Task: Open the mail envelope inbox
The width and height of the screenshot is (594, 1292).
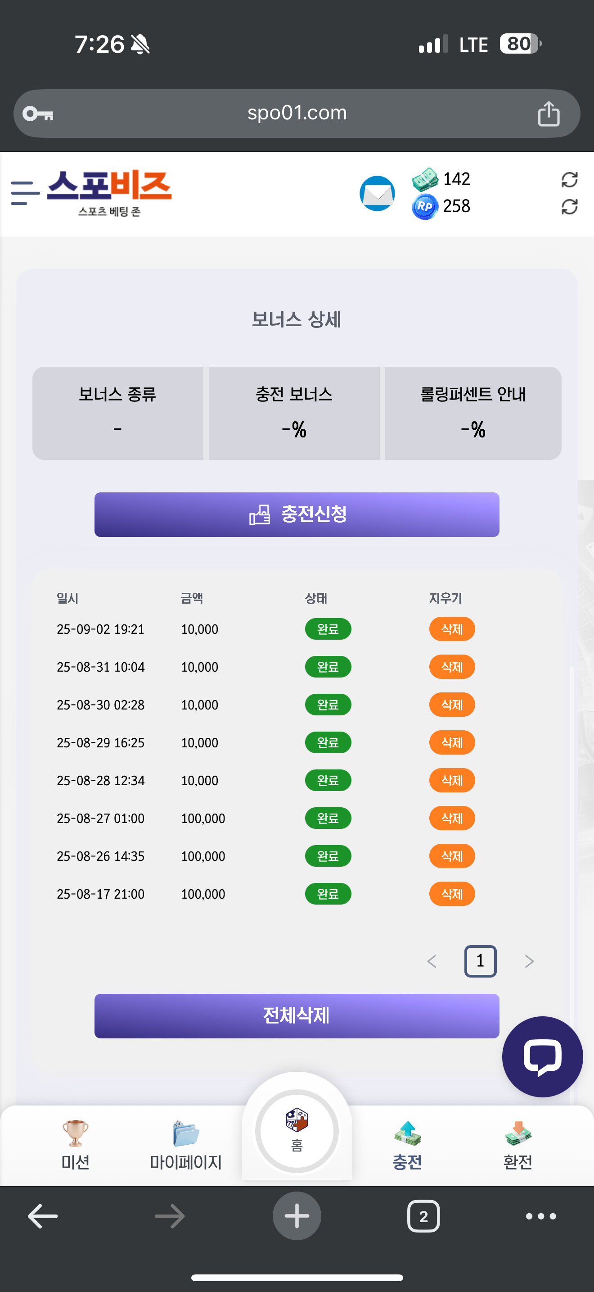Action: tap(377, 194)
